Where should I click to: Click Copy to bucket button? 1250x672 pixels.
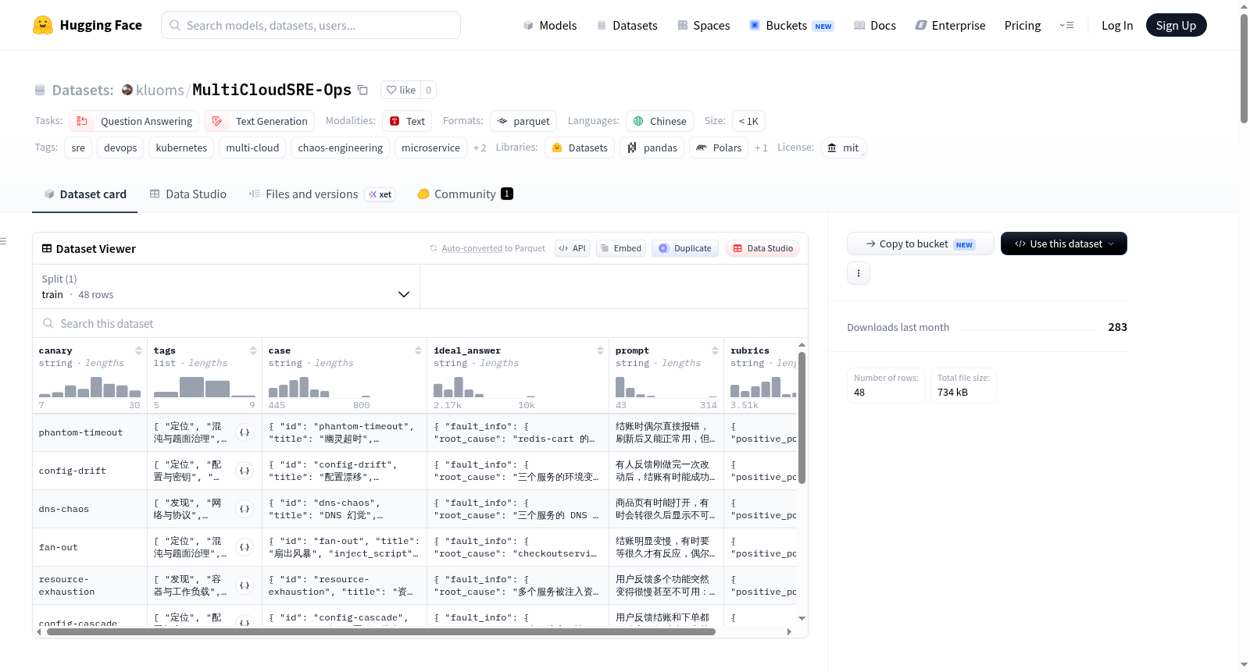(920, 244)
